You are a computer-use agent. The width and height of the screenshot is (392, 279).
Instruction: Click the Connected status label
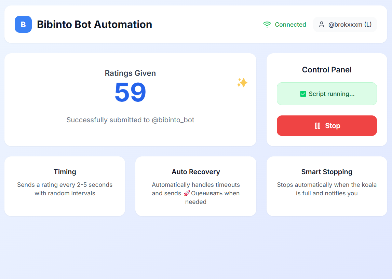[290, 25]
